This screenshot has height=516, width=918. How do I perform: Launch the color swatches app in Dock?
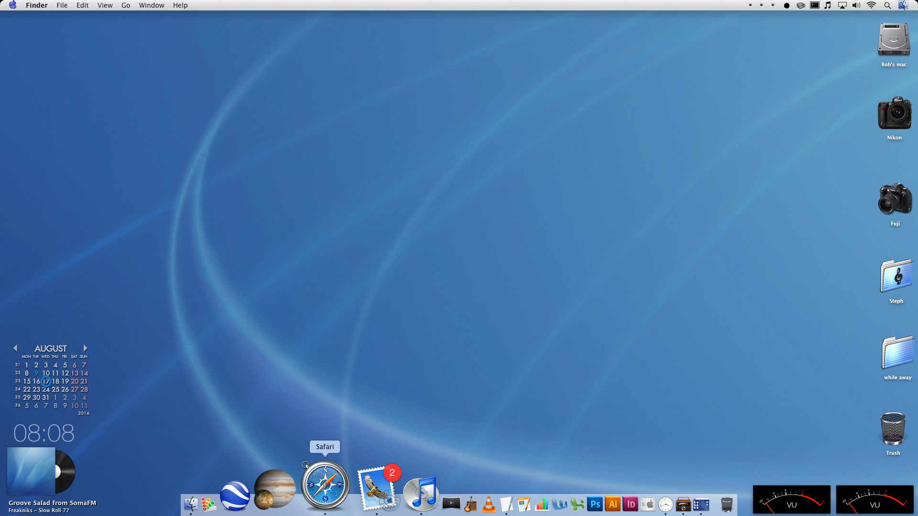(x=209, y=504)
